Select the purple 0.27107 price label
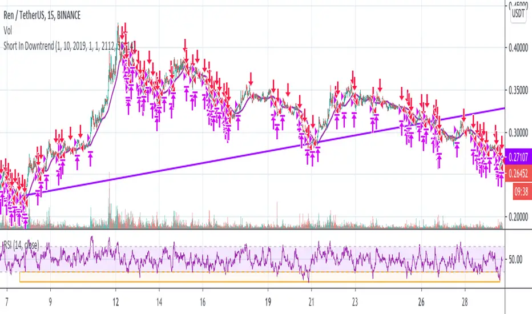The height and width of the screenshot is (314, 532). [x=518, y=157]
